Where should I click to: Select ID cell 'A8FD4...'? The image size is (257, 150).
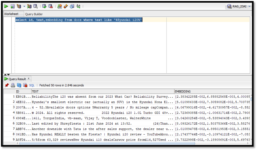pos(23,140)
